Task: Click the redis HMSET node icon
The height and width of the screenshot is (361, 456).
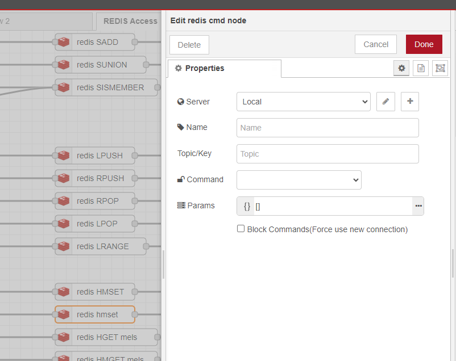Action: coord(64,292)
